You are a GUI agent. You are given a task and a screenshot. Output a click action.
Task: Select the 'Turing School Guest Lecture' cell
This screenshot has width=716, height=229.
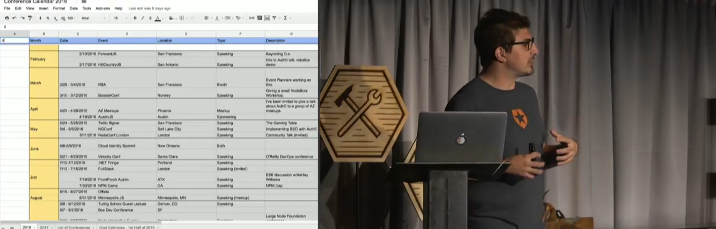tap(126, 204)
